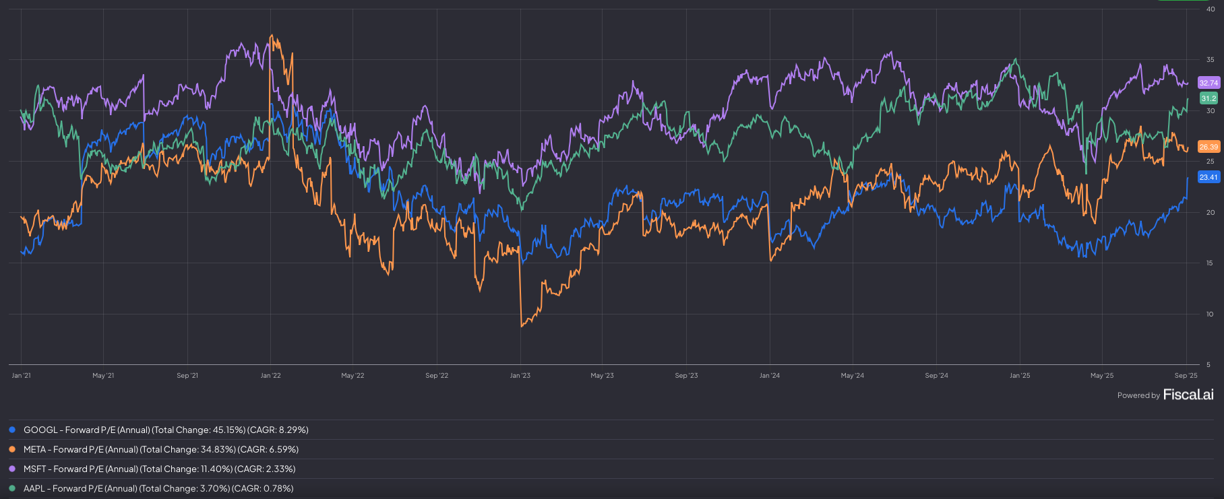Open the Fiscal.ai logo link
1224x499 pixels.
[1188, 395]
